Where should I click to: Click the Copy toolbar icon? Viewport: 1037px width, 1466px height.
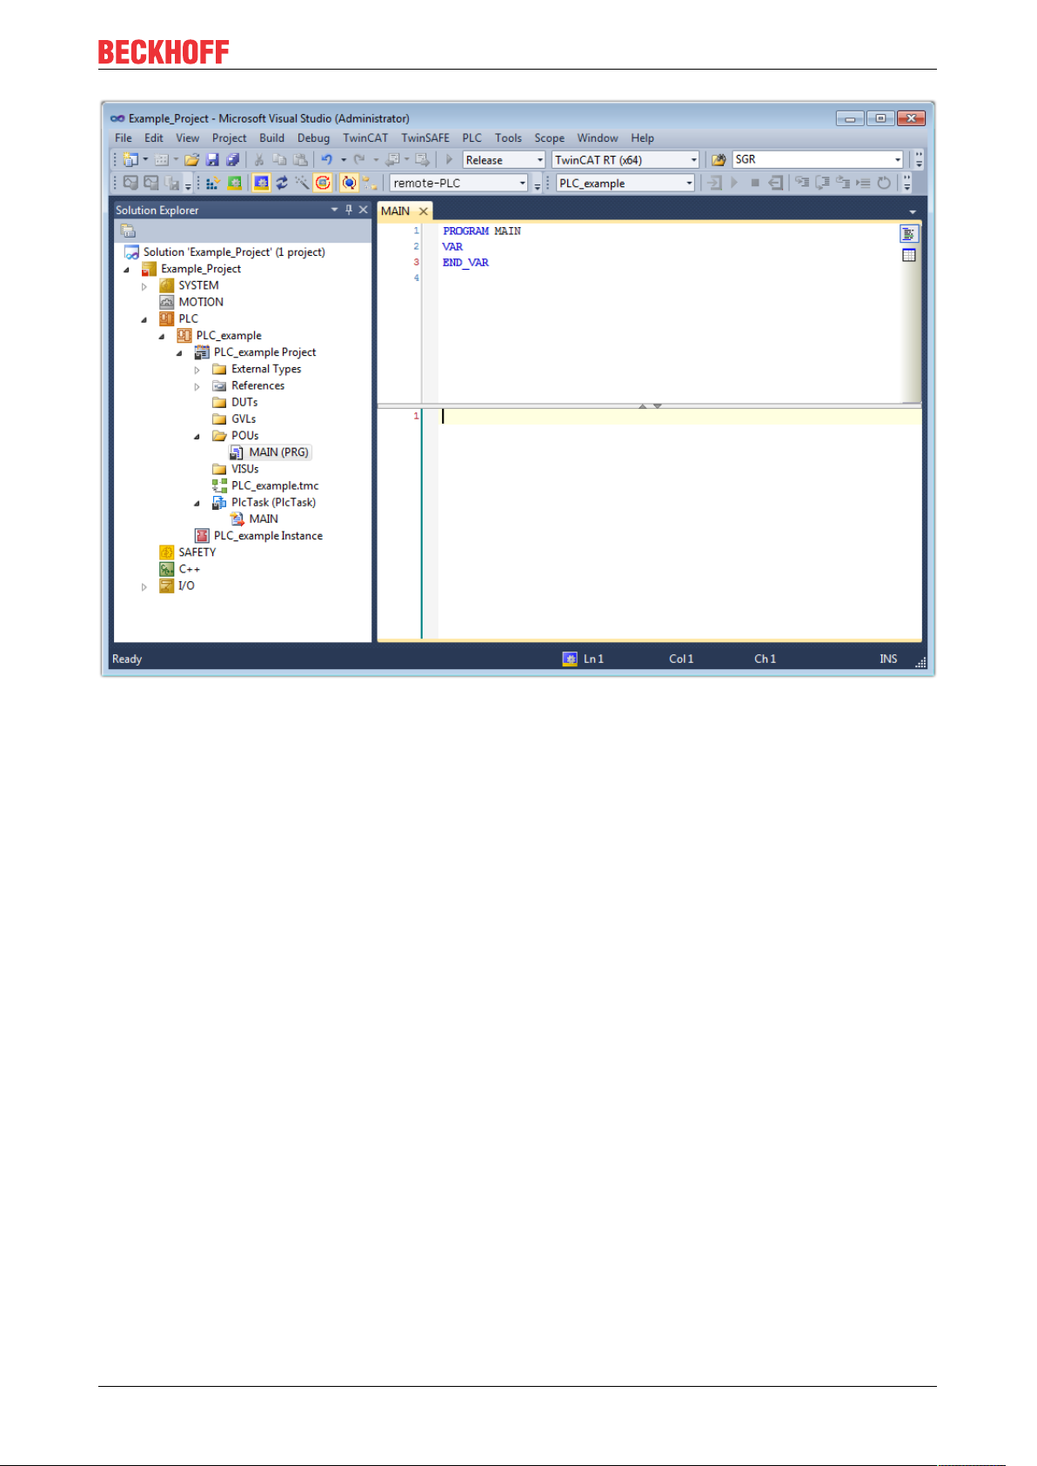pyautogui.click(x=279, y=160)
